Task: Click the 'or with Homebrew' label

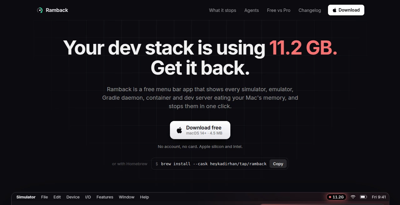Action: pos(130,164)
